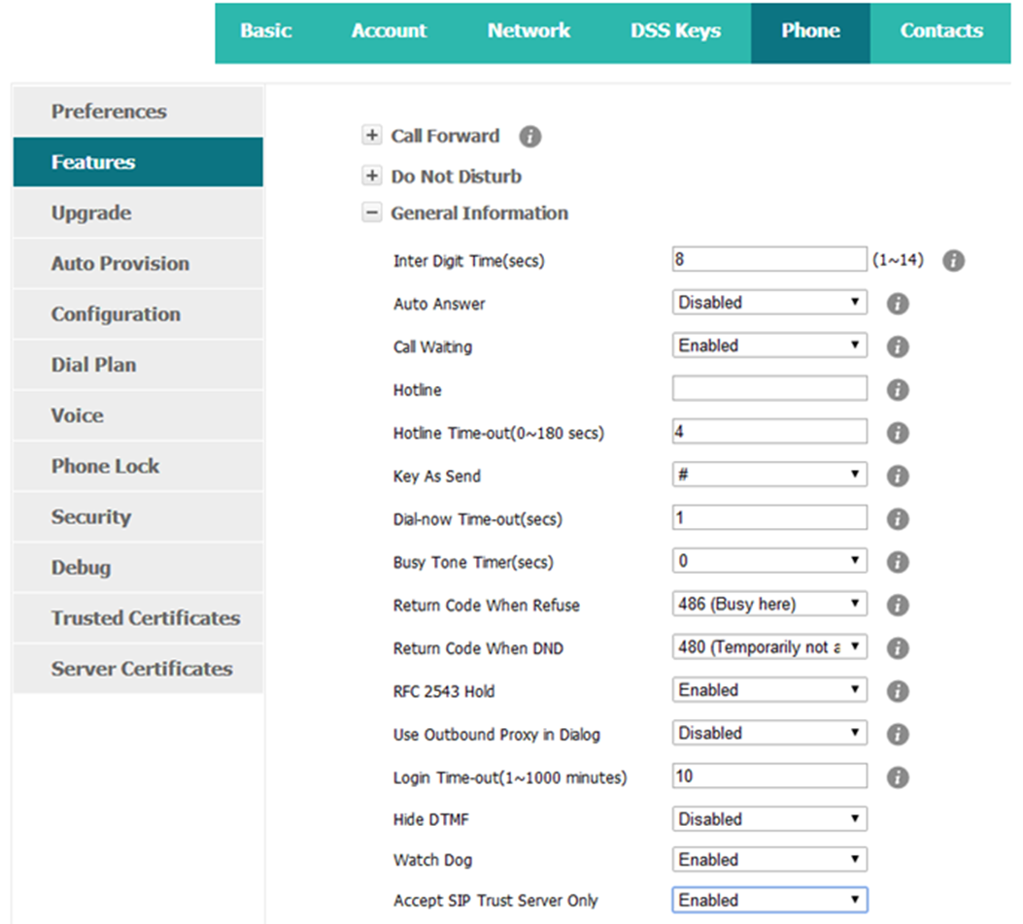Open the Key As Send dropdown
The height and width of the screenshot is (924, 1023).
[x=769, y=475]
